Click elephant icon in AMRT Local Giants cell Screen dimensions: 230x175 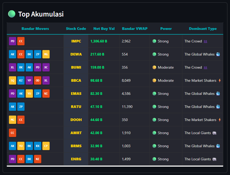[x=214, y=133]
